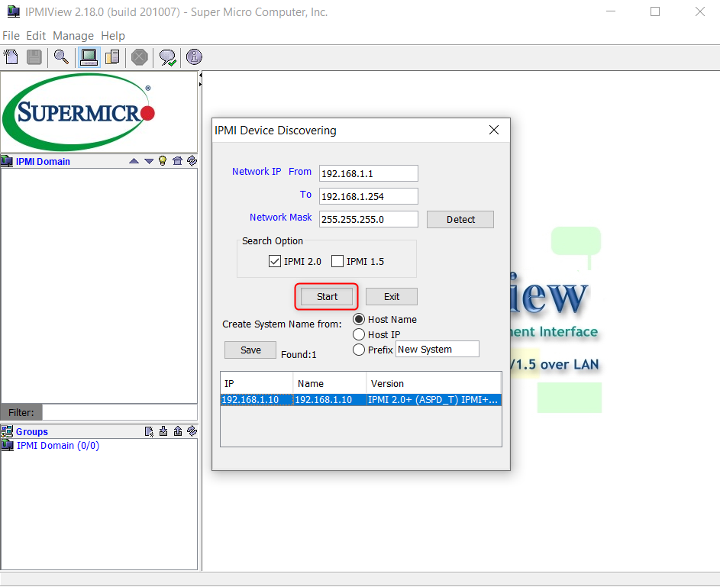Click the house icon in IPMI Domain header
The height and width of the screenshot is (587, 720).
177,161
